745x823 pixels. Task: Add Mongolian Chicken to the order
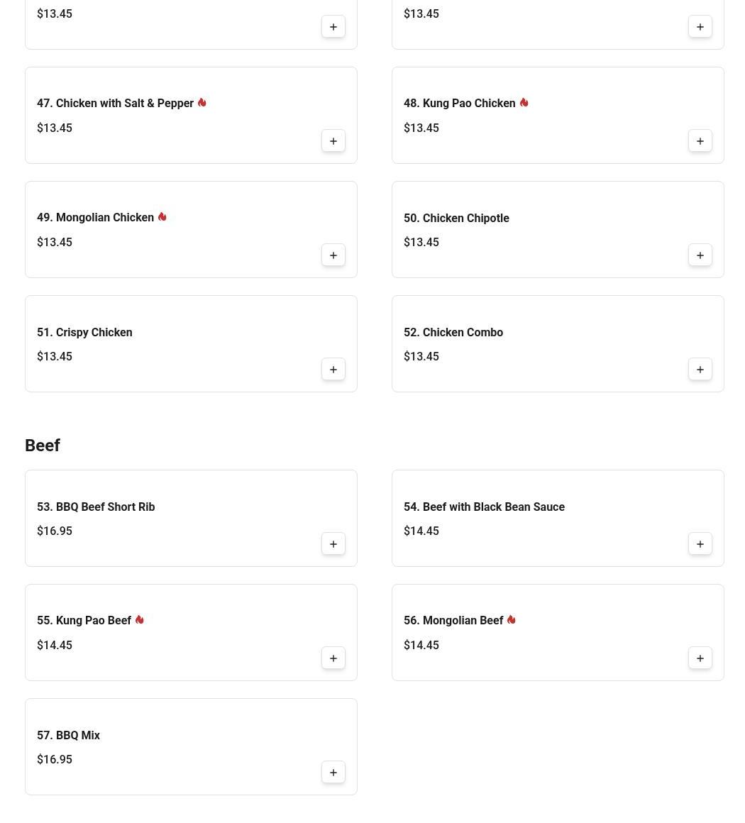point(333,255)
